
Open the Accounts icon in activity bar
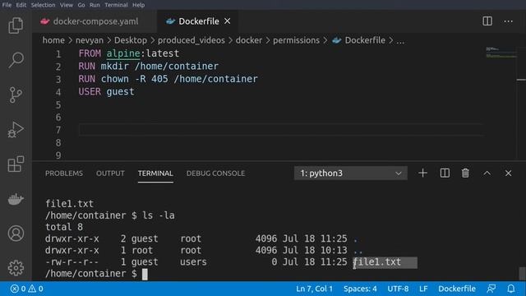click(x=16, y=234)
